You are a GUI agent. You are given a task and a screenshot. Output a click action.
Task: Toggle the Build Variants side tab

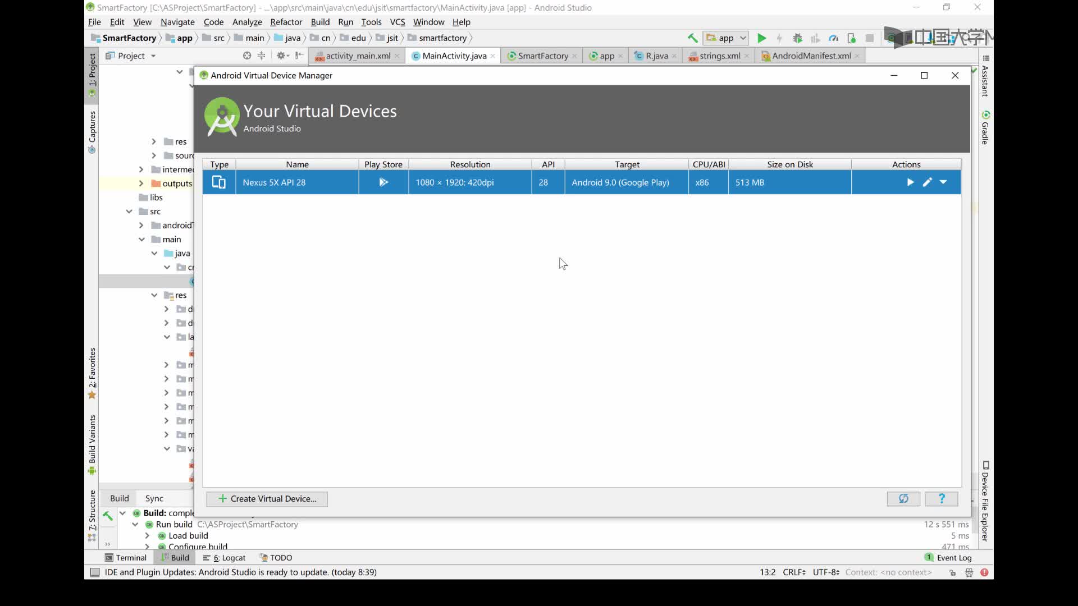point(92,444)
